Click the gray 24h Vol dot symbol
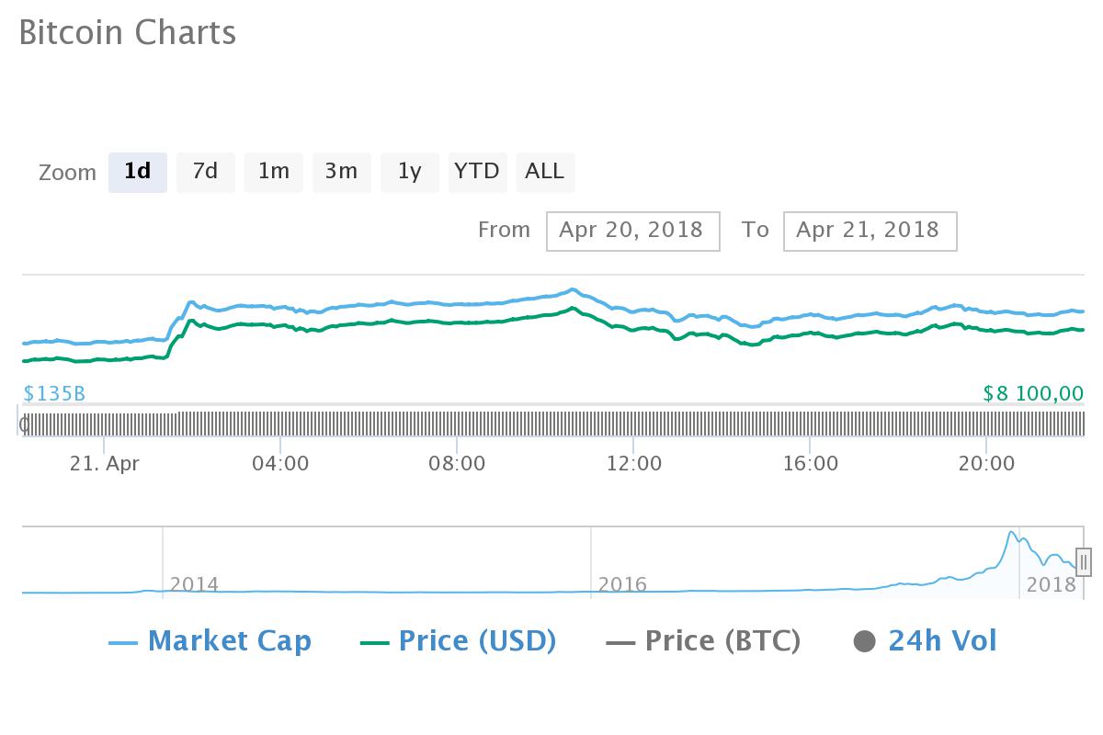This screenshot has height=735, width=1103. coord(865,640)
